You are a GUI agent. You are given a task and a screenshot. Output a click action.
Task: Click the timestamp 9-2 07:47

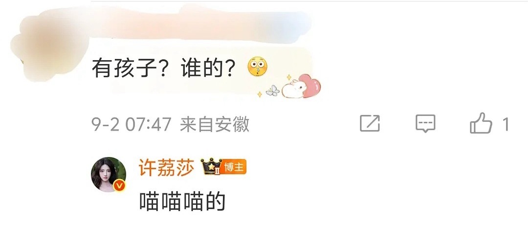pos(132,124)
